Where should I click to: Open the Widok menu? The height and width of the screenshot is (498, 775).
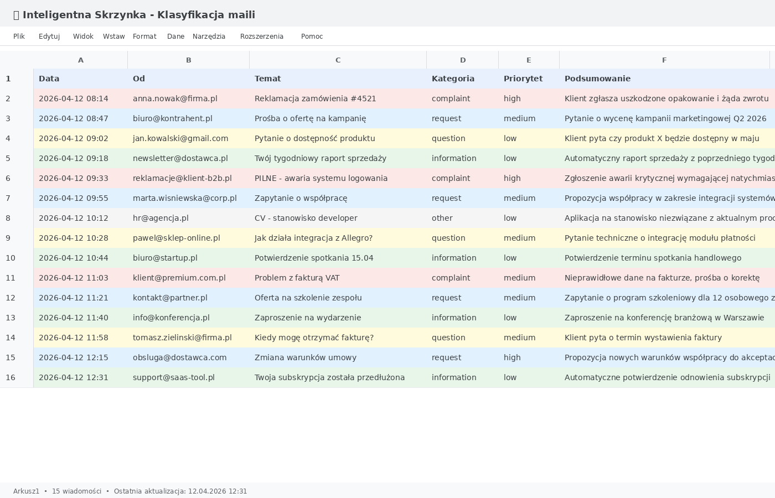point(83,36)
